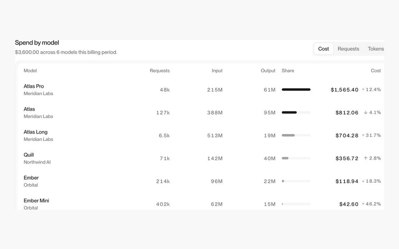This screenshot has width=399, height=249.
Task: Click the 214k requests value
Action: (x=163, y=181)
